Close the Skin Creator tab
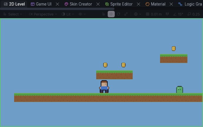This screenshot has width=203, height=127. click(x=98, y=4)
